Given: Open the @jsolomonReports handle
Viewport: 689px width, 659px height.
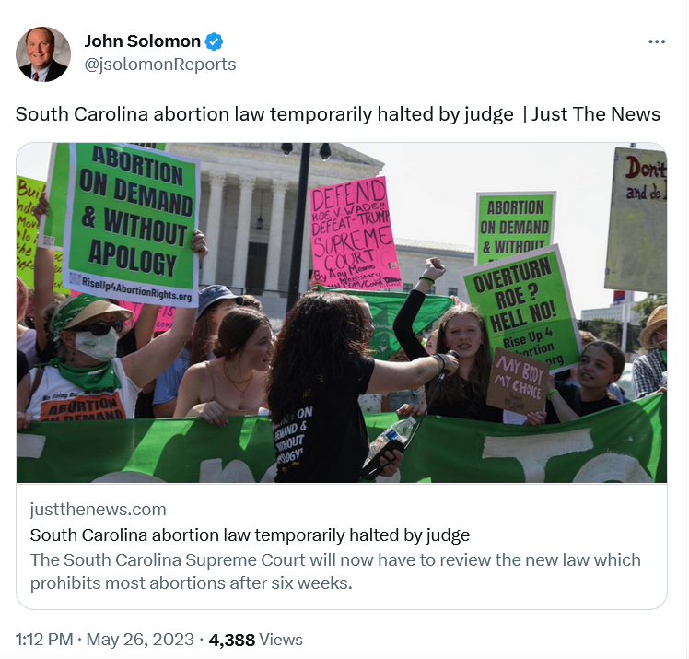Looking at the screenshot, I should [160, 65].
